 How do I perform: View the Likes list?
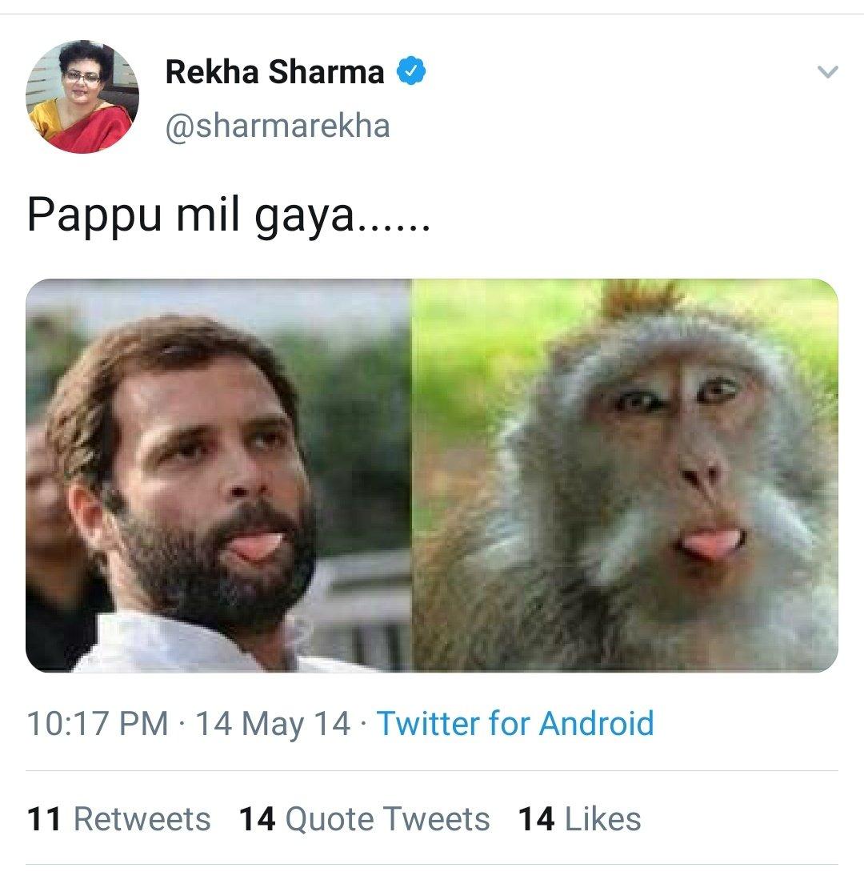(x=602, y=819)
